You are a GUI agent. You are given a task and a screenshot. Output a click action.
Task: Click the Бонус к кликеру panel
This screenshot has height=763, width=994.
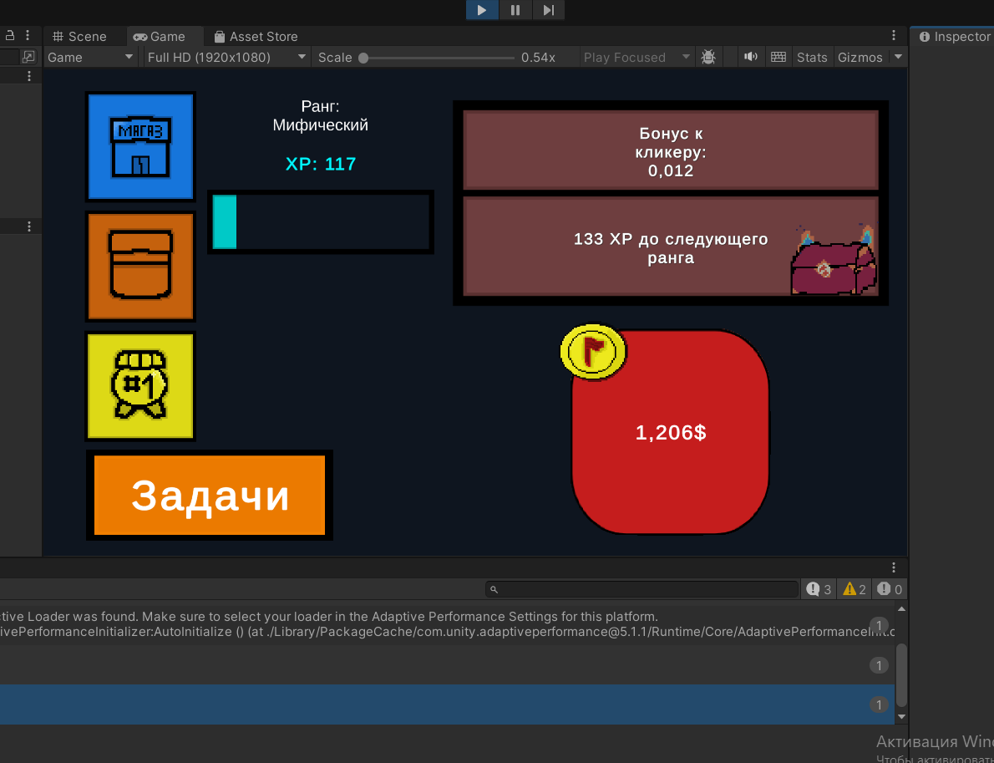[671, 150]
